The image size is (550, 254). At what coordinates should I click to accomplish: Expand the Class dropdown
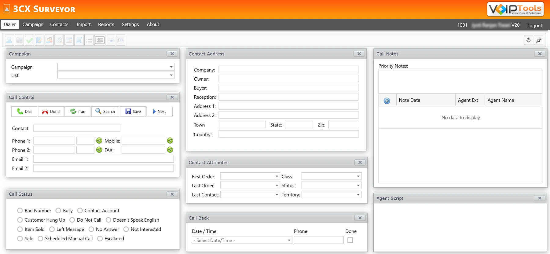(x=358, y=176)
